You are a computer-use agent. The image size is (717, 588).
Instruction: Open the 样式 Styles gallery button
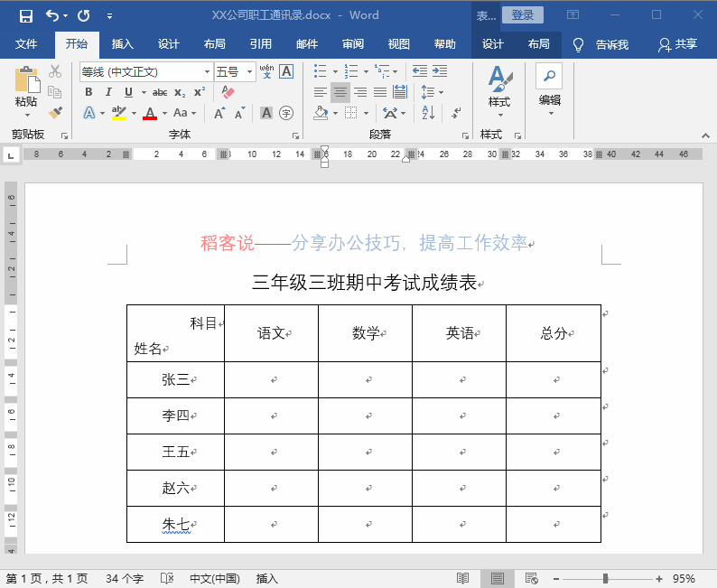(x=499, y=91)
